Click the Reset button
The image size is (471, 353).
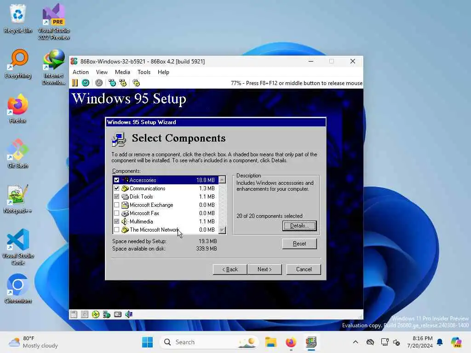pos(299,244)
